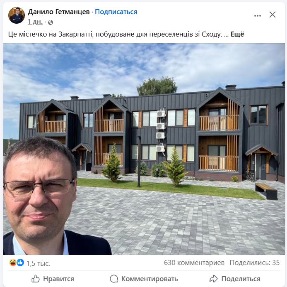Viewport: 287px width, 287px height.
Task: Expand post text via Ещё
Action: click(x=237, y=34)
